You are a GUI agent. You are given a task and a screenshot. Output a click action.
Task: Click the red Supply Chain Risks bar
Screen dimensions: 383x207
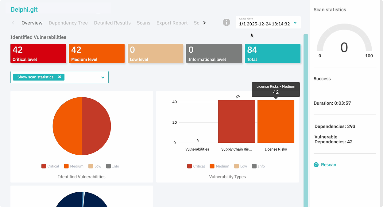[x=237, y=121]
